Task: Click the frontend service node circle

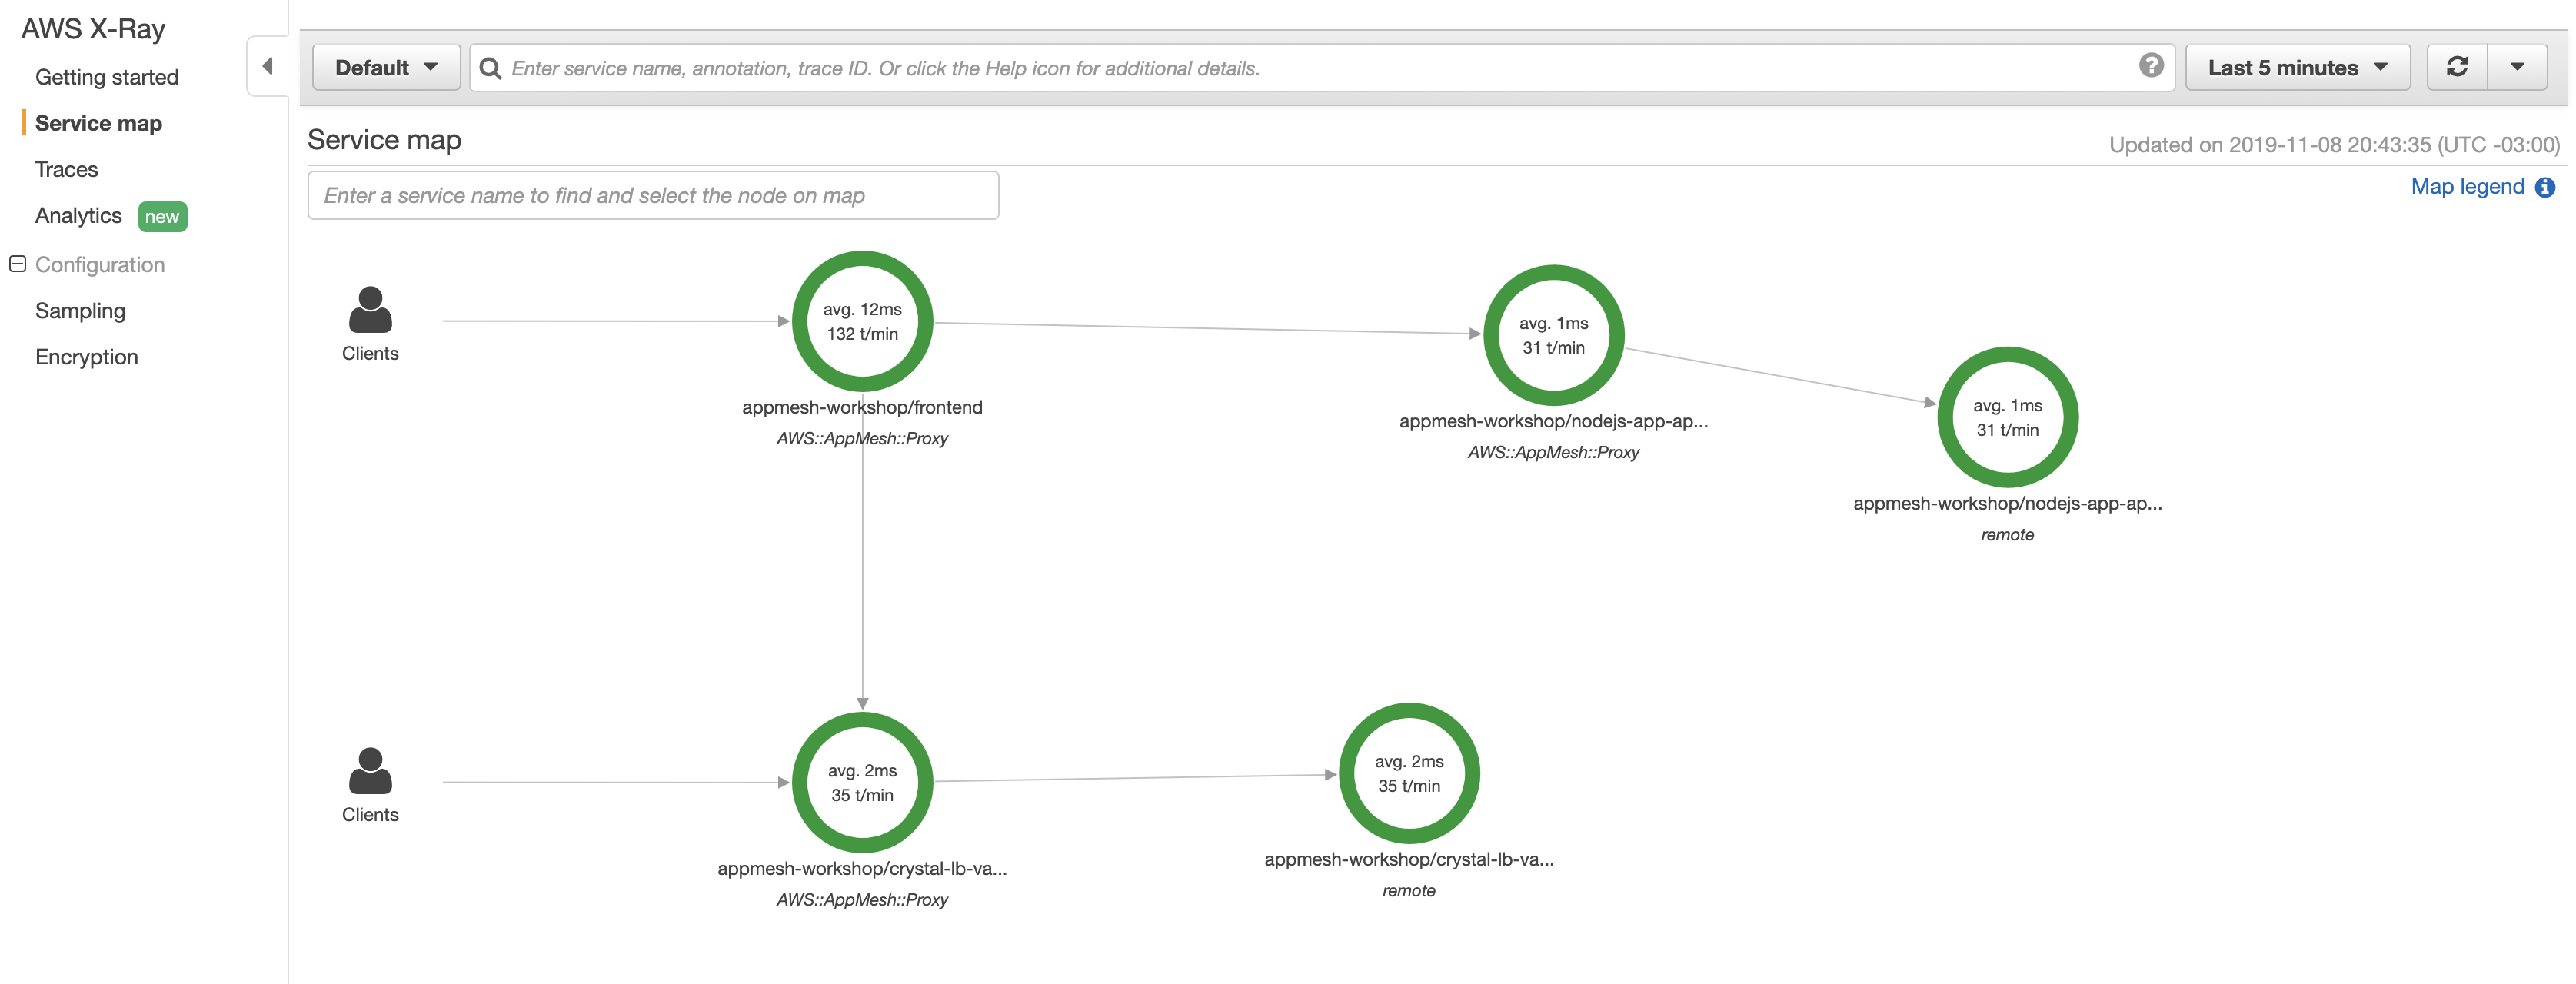Action: tap(862, 321)
